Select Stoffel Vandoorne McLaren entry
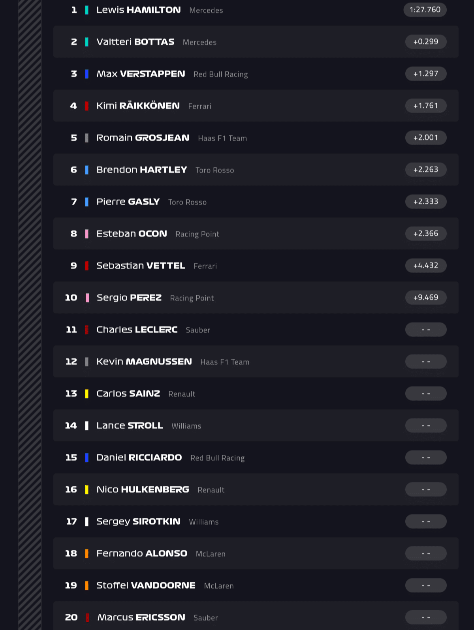474x630 pixels. 256,585
